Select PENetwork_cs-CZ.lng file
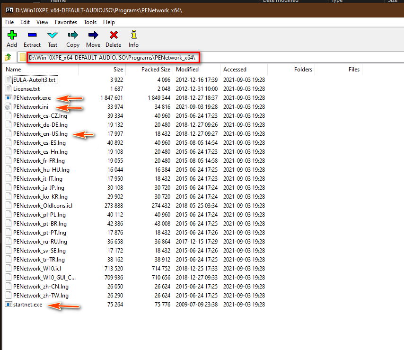This screenshot has height=350, width=404. [x=40, y=116]
